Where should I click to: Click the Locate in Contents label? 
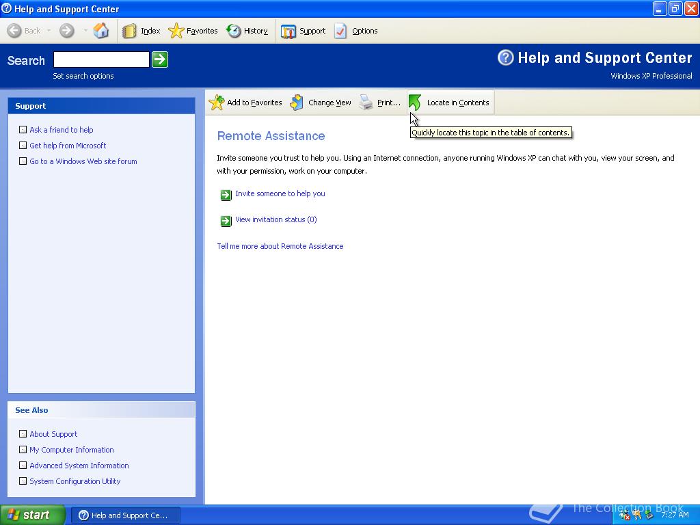[458, 103]
